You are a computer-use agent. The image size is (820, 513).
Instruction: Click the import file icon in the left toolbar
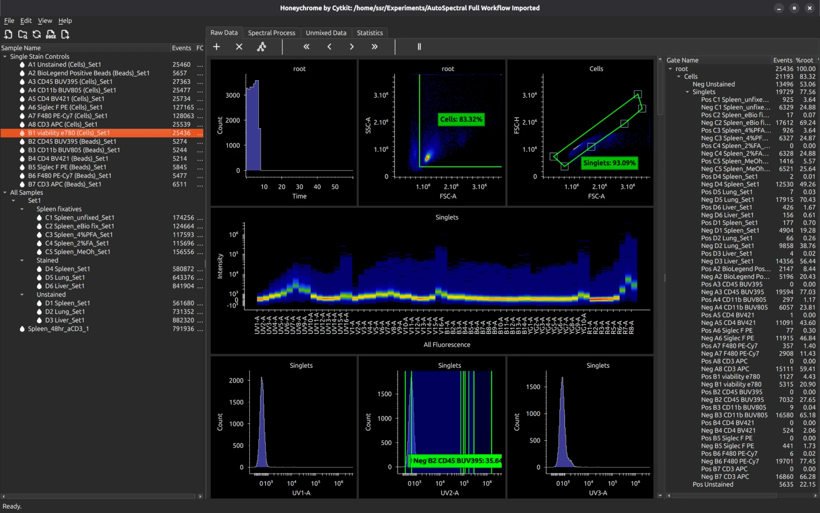coord(8,34)
